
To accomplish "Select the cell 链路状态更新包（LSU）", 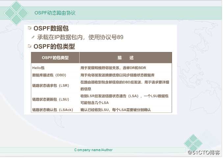I will coord(51,99).
